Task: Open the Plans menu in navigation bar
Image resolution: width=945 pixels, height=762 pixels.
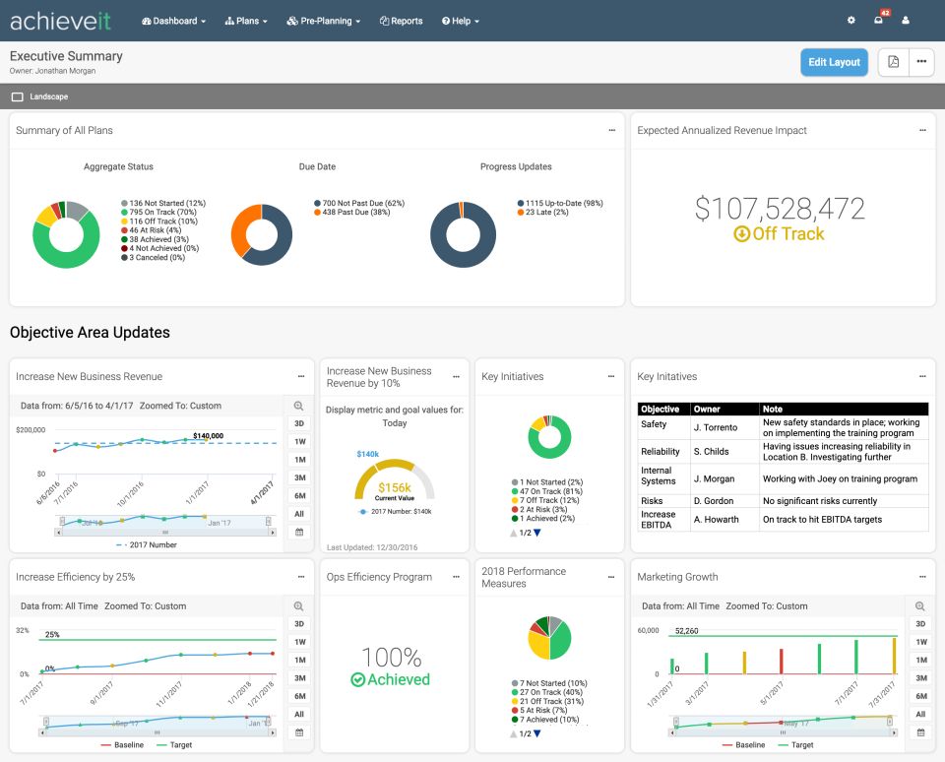Action: click(244, 21)
